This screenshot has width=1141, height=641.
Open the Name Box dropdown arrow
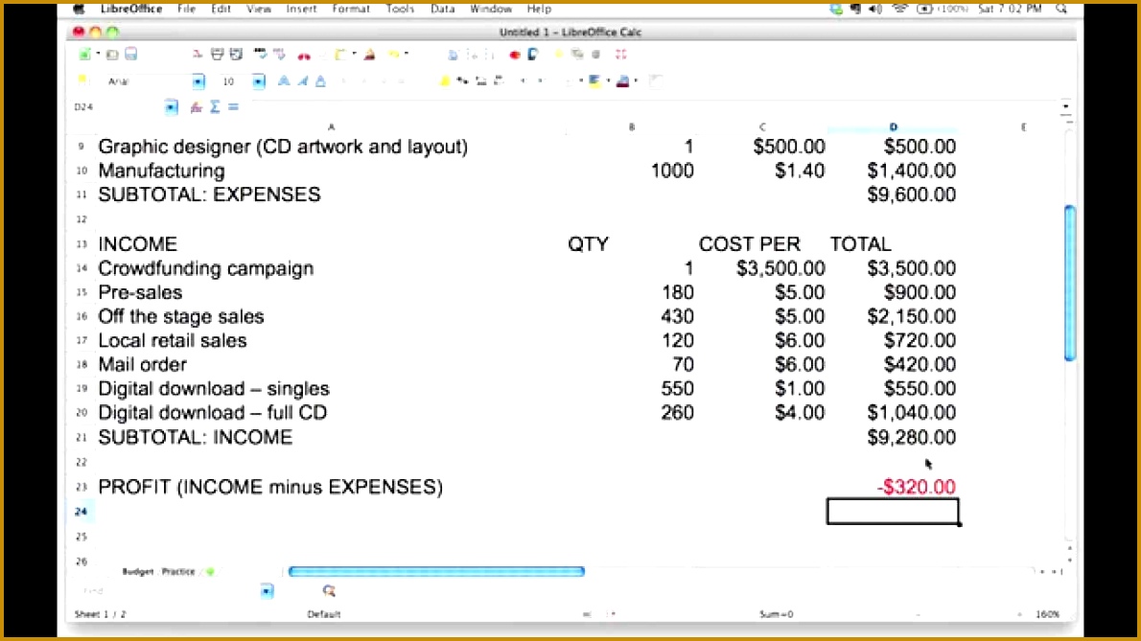171,107
